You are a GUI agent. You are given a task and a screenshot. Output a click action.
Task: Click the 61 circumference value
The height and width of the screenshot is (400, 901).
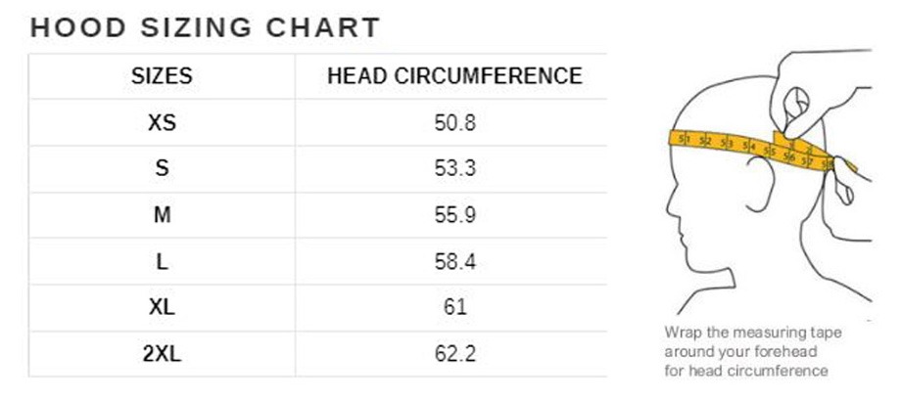pyautogui.click(x=454, y=307)
